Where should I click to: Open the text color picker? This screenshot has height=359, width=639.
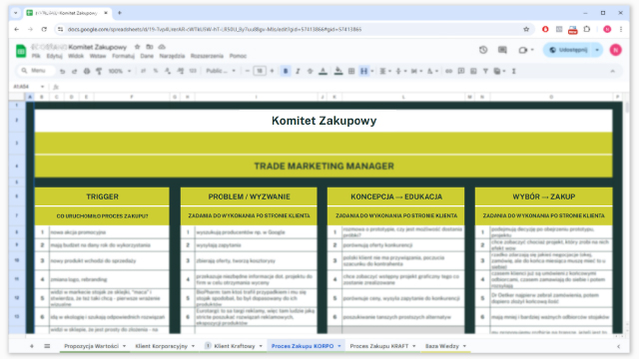click(322, 71)
